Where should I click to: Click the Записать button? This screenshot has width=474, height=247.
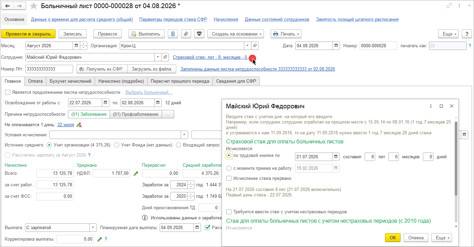(x=72, y=34)
